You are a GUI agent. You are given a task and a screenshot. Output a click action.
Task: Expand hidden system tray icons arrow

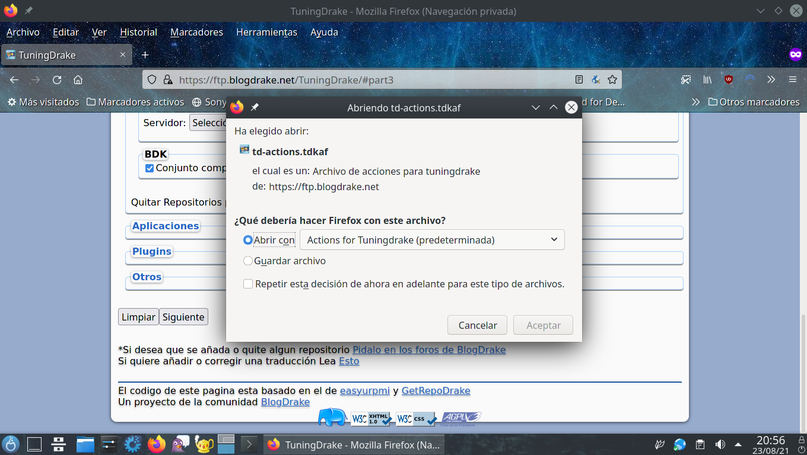738,444
